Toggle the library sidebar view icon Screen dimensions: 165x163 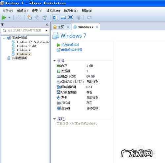tap(56, 18)
